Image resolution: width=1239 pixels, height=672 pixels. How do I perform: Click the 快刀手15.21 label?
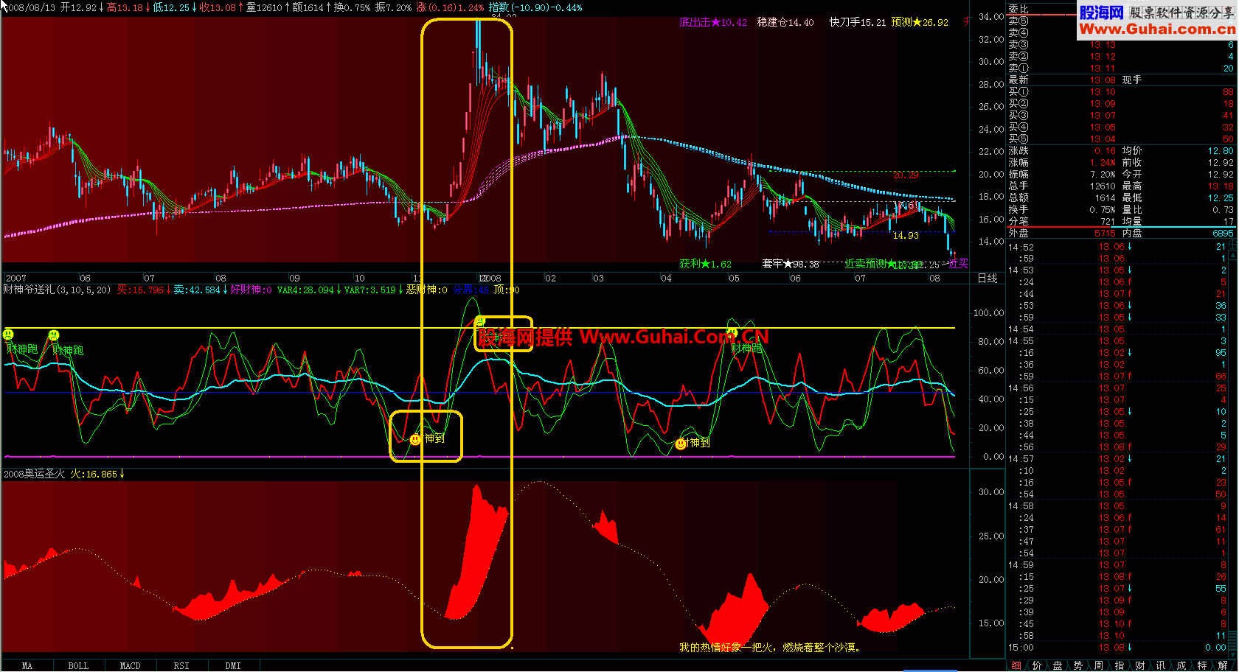point(858,22)
